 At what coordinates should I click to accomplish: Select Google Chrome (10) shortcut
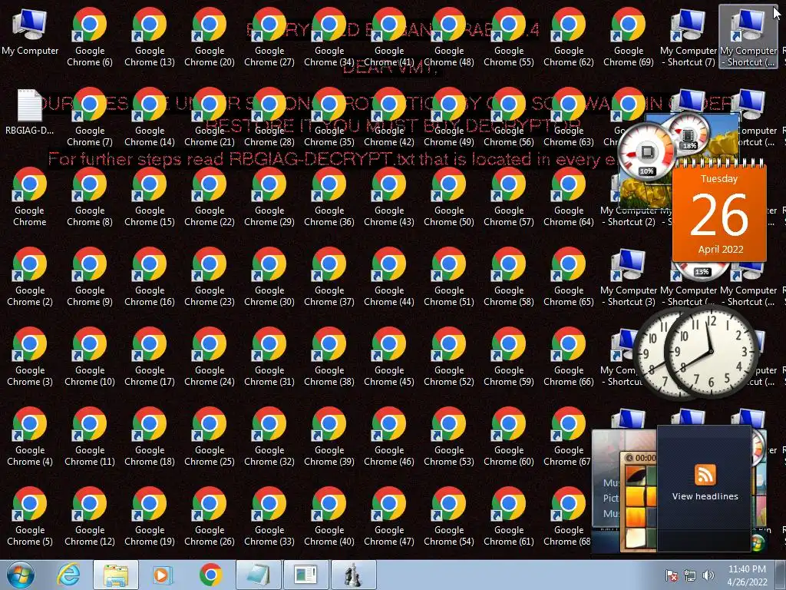click(x=90, y=356)
